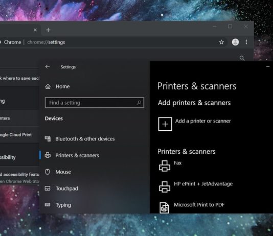This screenshot has width=273, height=236.
Task: Minimize the Windows Settings window
Action: (x=268, y=66)
